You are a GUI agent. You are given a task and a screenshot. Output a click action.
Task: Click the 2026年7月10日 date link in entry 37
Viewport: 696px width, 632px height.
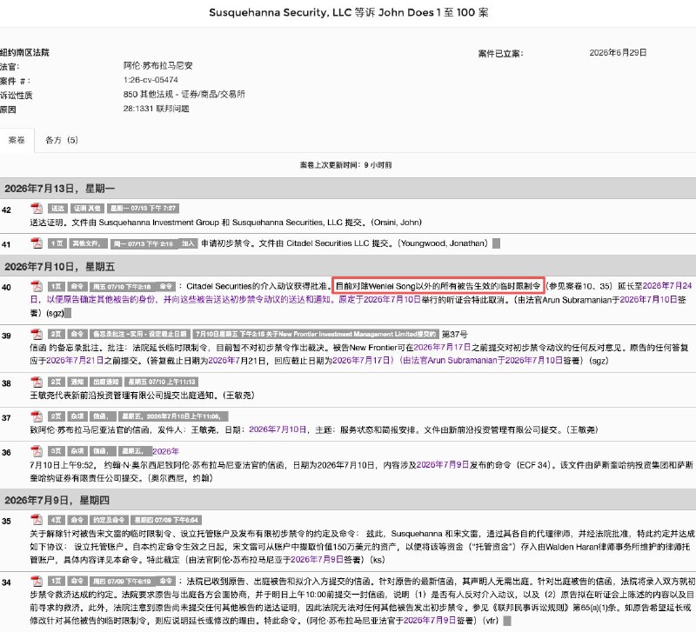[278, 429]
